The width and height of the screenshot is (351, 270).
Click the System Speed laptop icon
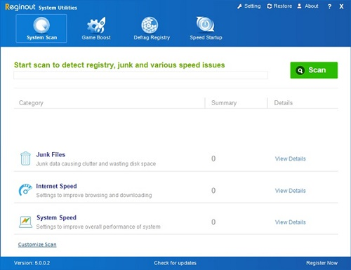[25, 222]
